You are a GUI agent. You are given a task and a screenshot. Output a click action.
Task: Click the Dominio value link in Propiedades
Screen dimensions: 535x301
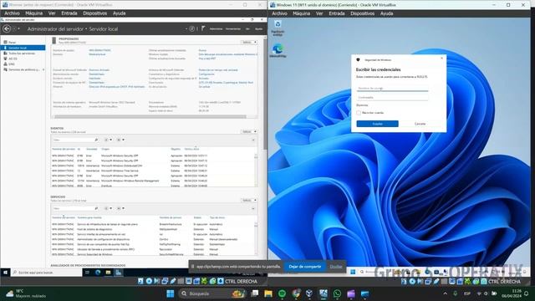tap(97, 54)
